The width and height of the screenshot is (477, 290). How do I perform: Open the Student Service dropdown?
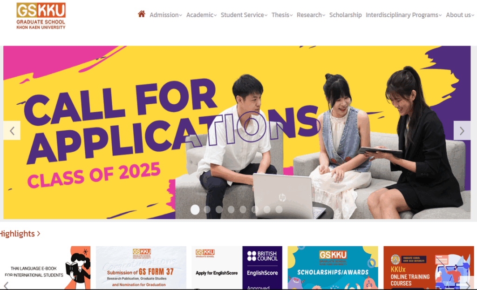coord(244,15)
